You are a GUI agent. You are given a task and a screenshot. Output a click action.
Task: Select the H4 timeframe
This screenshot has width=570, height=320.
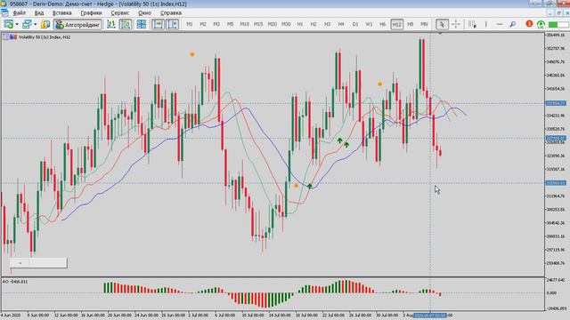click(341, 24)
